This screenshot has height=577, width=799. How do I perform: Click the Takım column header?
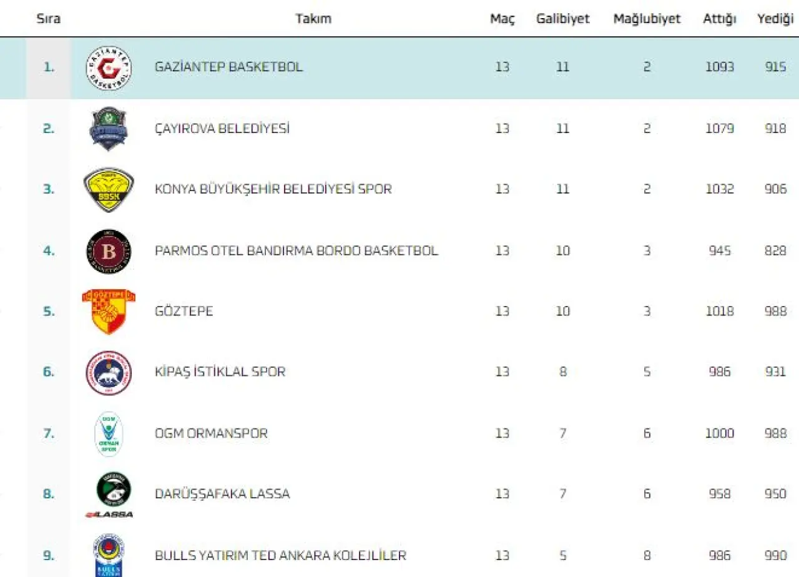(313, 19)
